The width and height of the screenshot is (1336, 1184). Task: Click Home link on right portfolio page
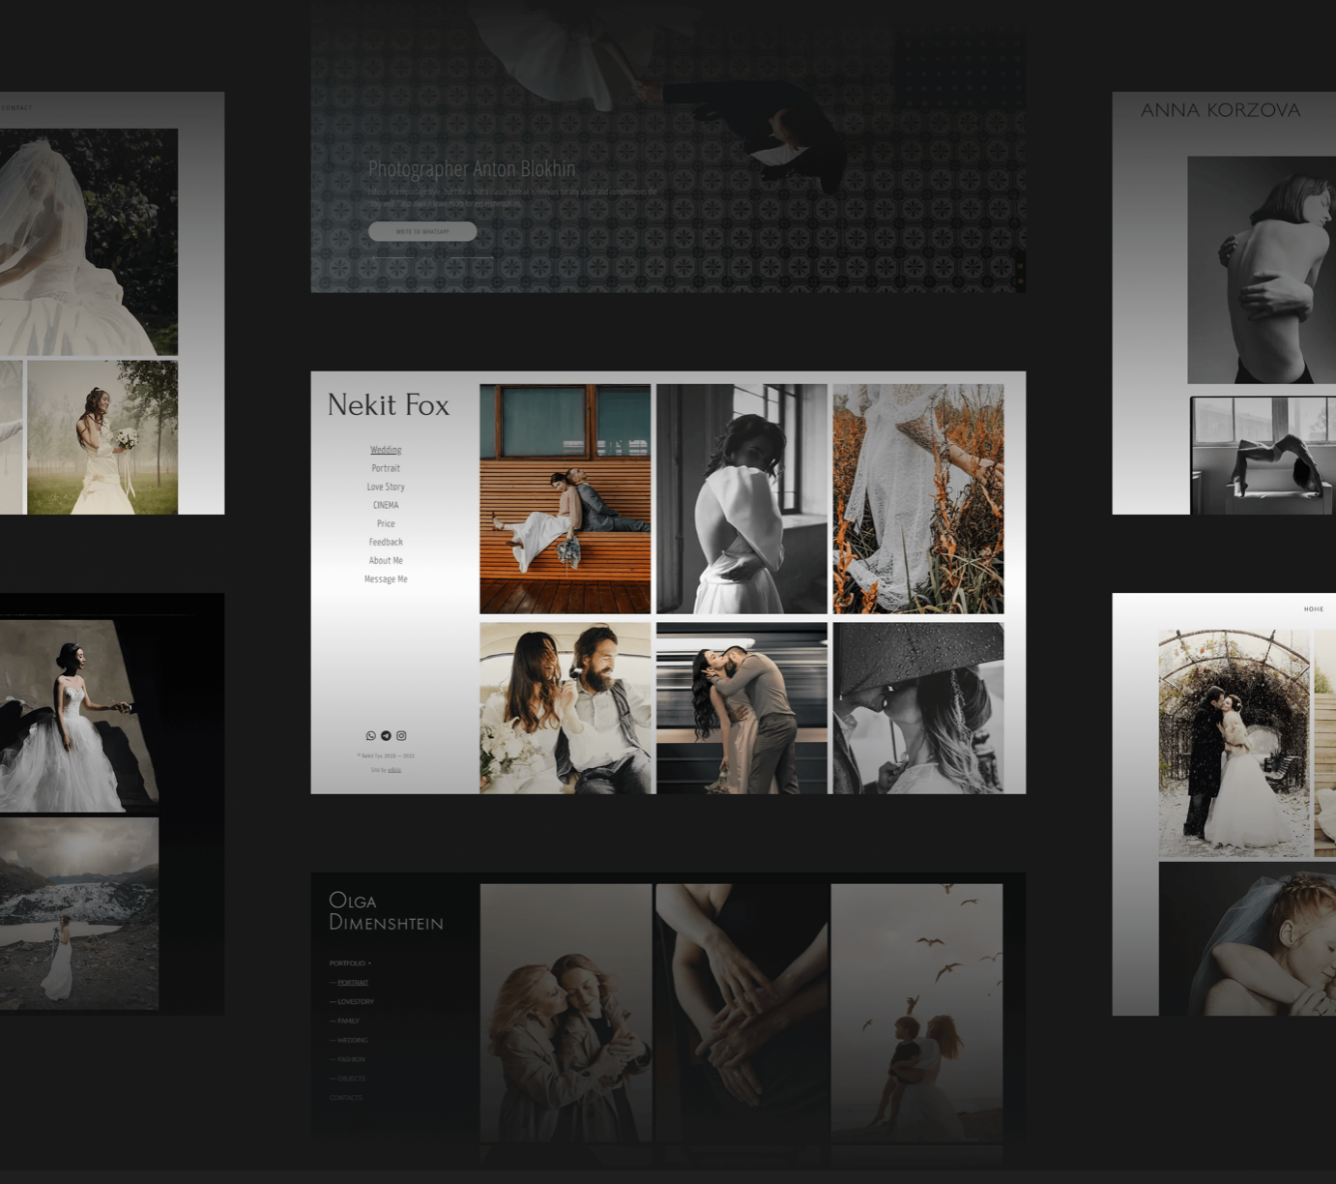1313,609
